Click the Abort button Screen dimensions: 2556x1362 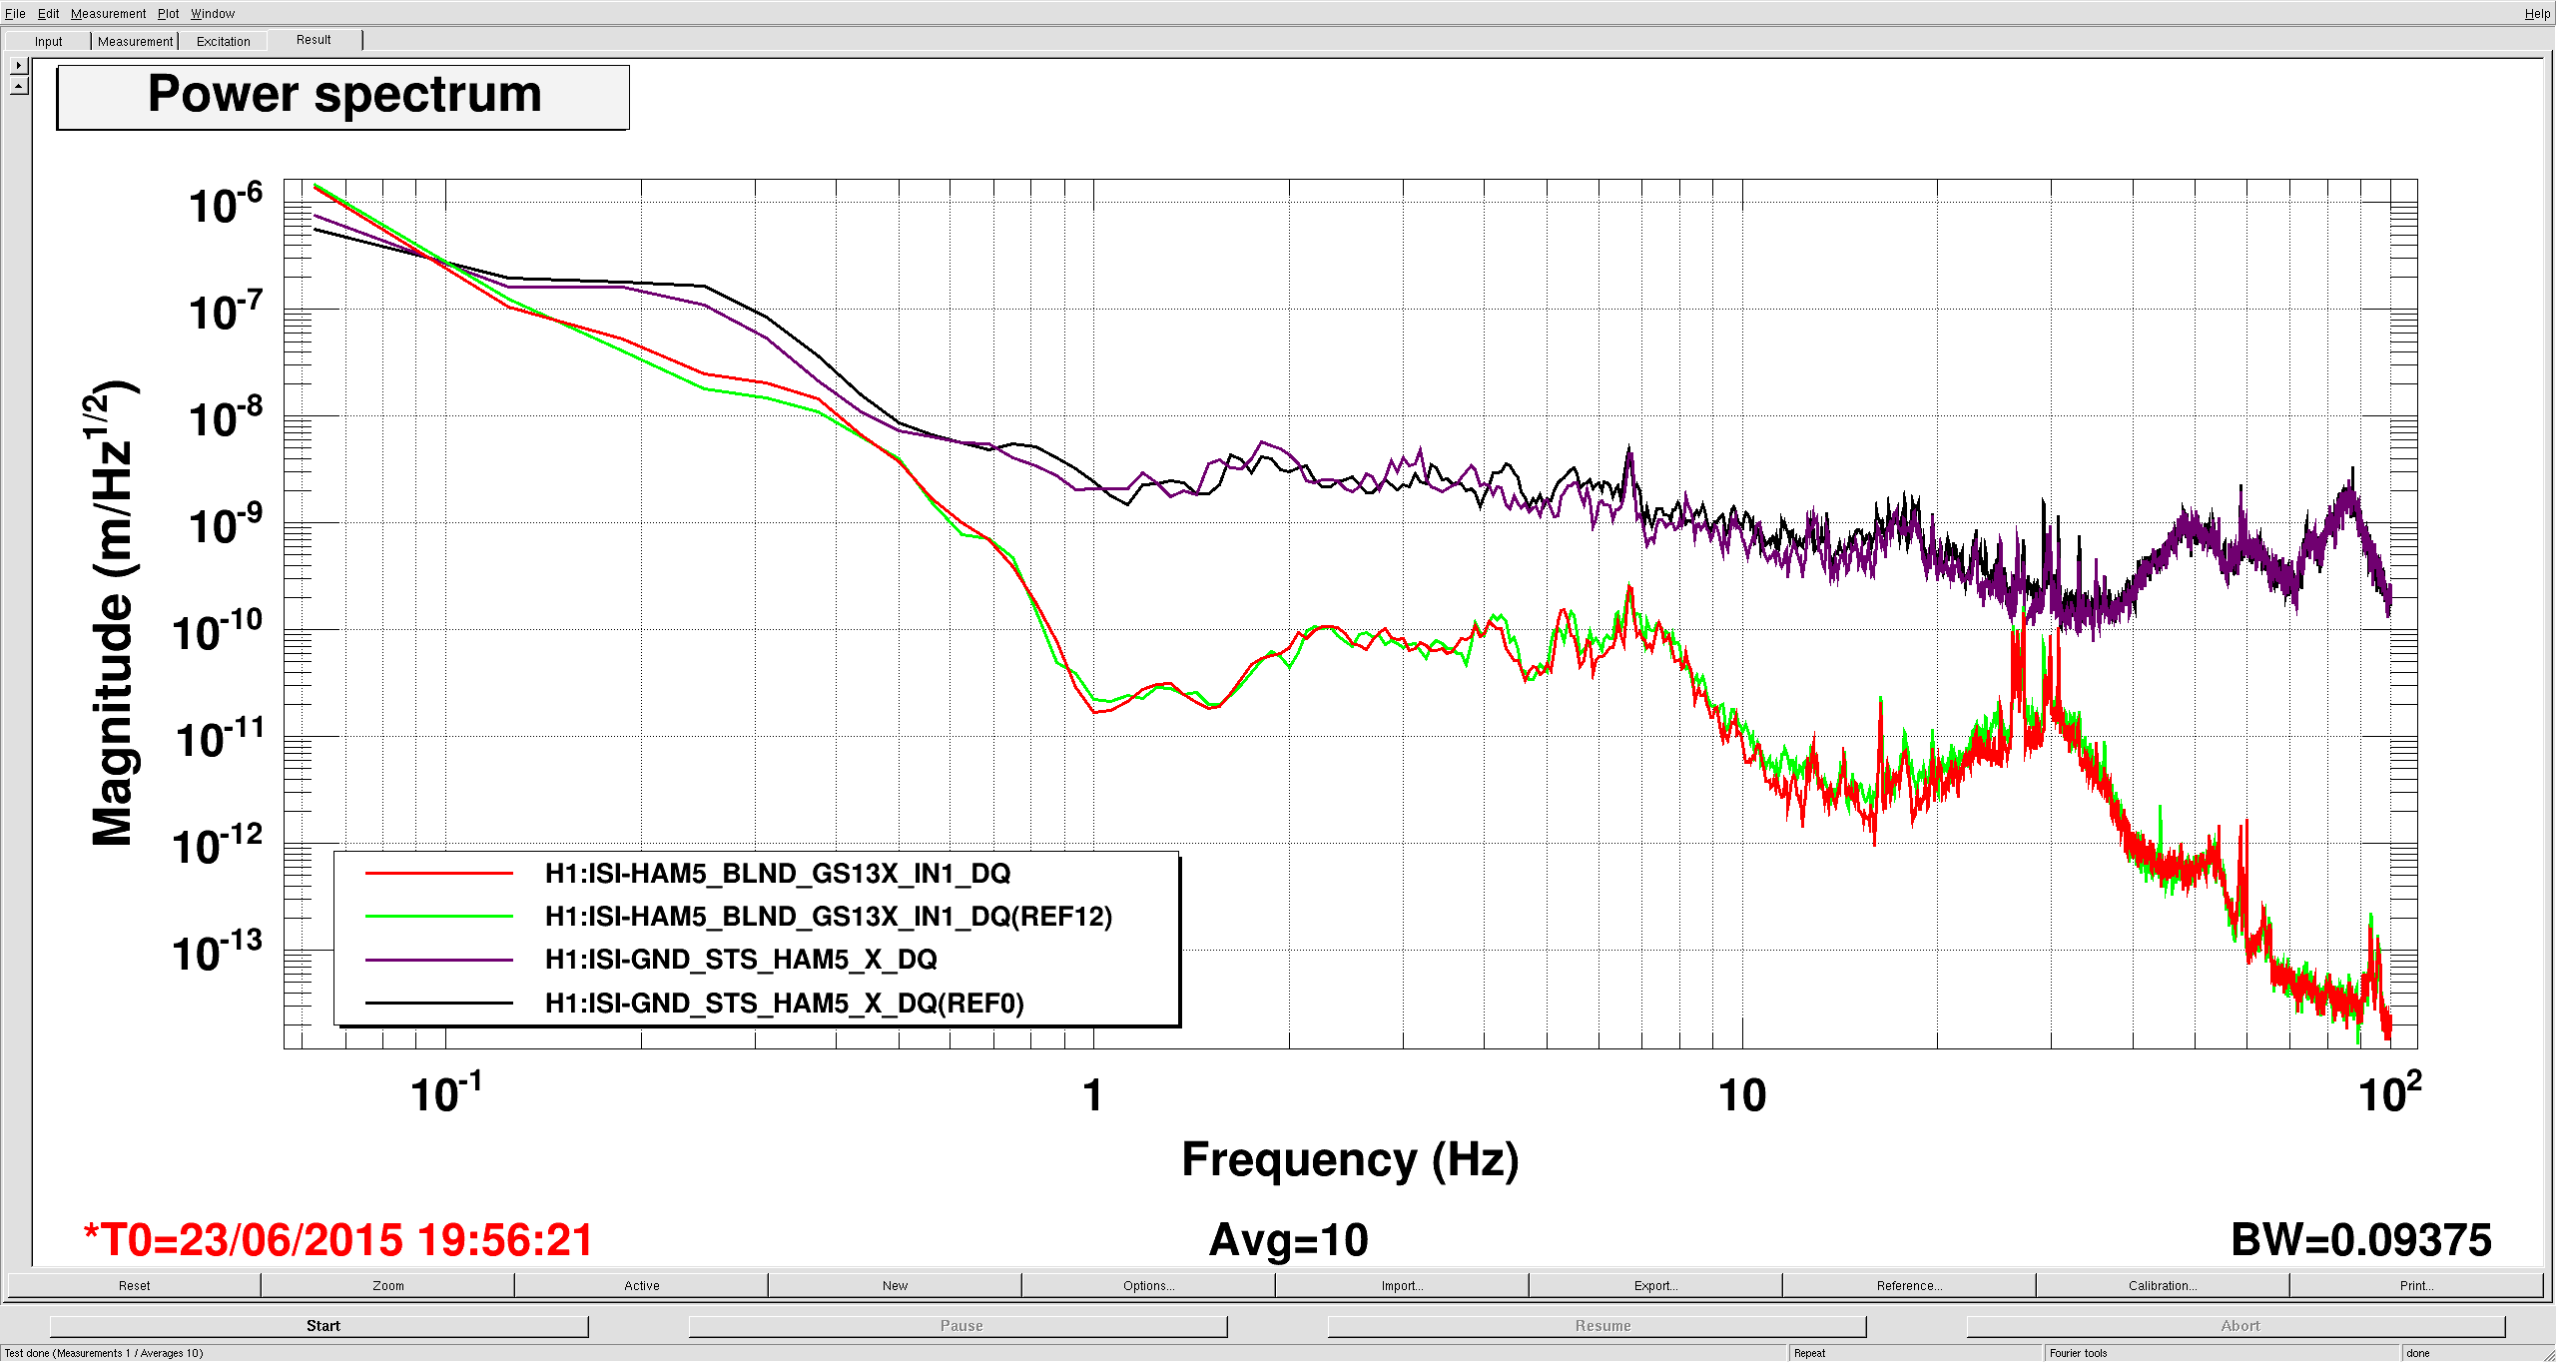pos(2236,1326)
